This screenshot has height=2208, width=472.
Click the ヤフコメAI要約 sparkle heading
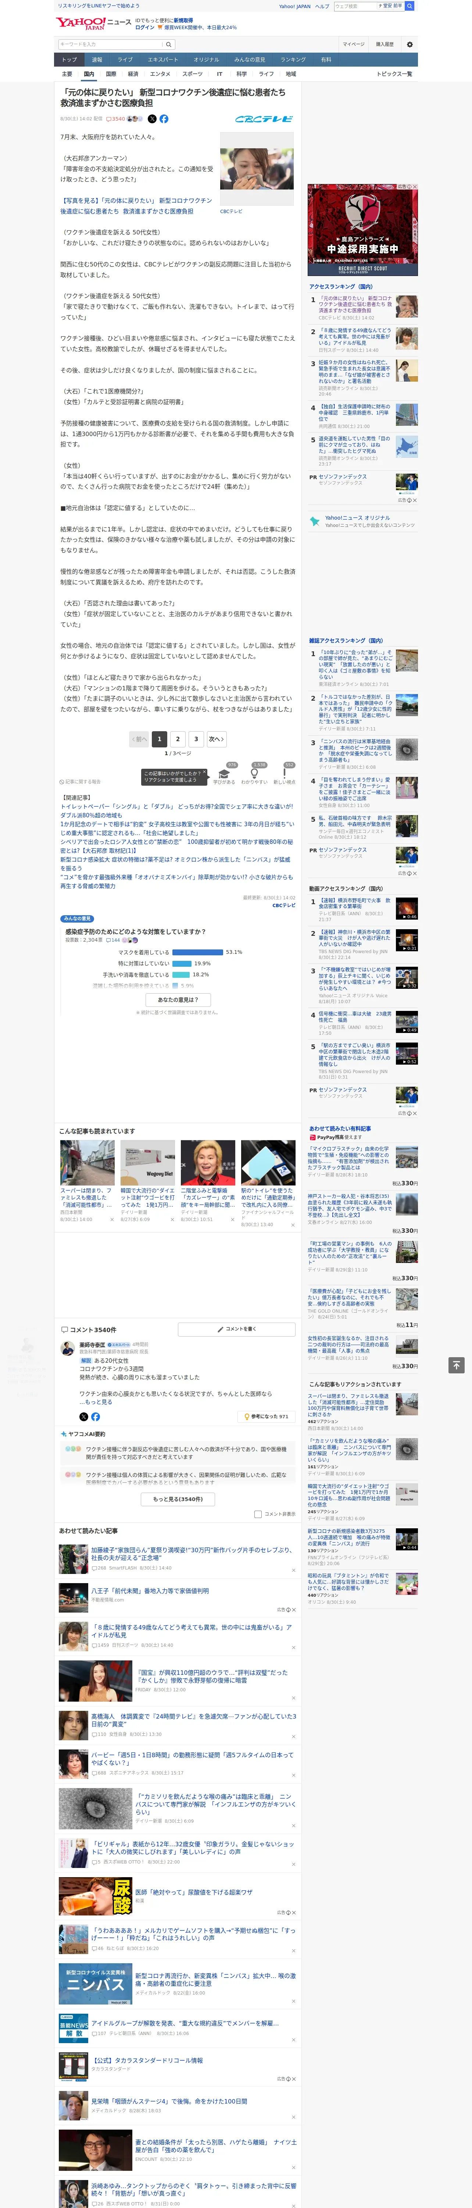click(x=82, y=1434)
